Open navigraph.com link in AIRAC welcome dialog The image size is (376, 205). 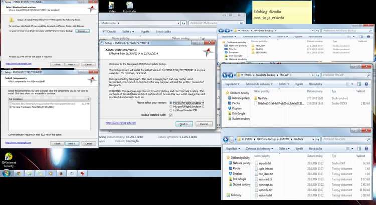121,123
